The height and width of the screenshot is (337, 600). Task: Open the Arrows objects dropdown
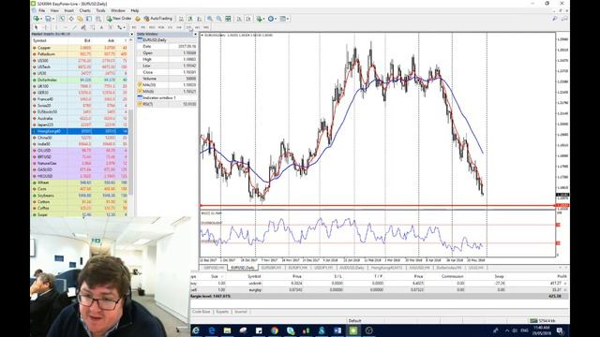tap(121, 27)
